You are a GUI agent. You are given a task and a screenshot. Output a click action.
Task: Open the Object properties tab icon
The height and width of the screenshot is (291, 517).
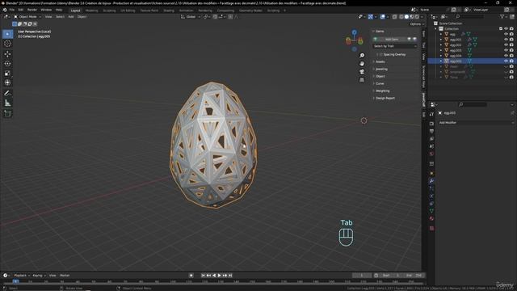431,174
